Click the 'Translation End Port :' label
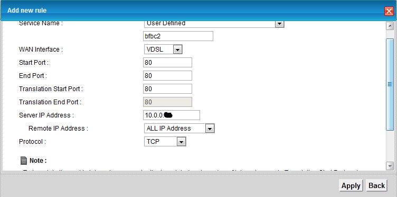Viewport: 397px width, 197px height. click(x=50, y=102)
